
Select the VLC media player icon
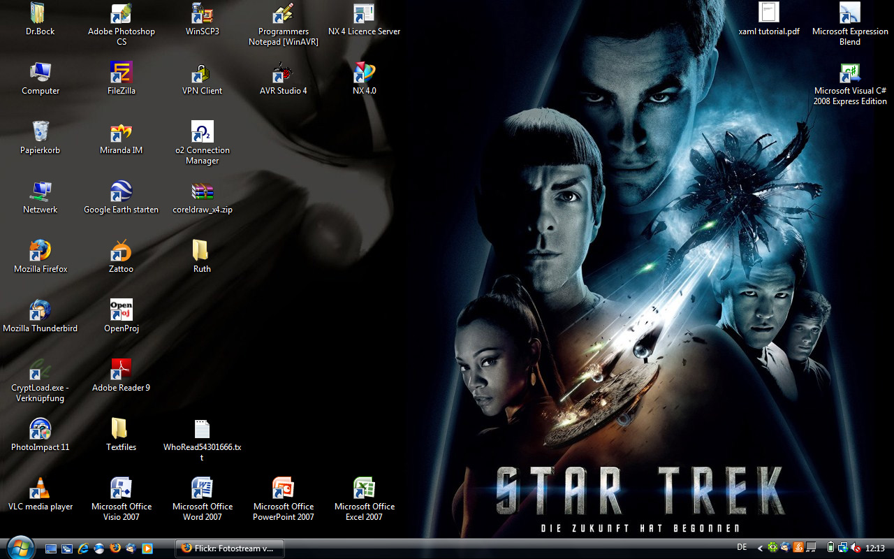41,488
